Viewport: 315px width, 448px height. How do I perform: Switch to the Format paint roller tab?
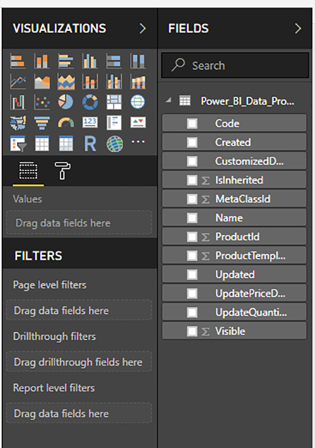click(62, 170)
